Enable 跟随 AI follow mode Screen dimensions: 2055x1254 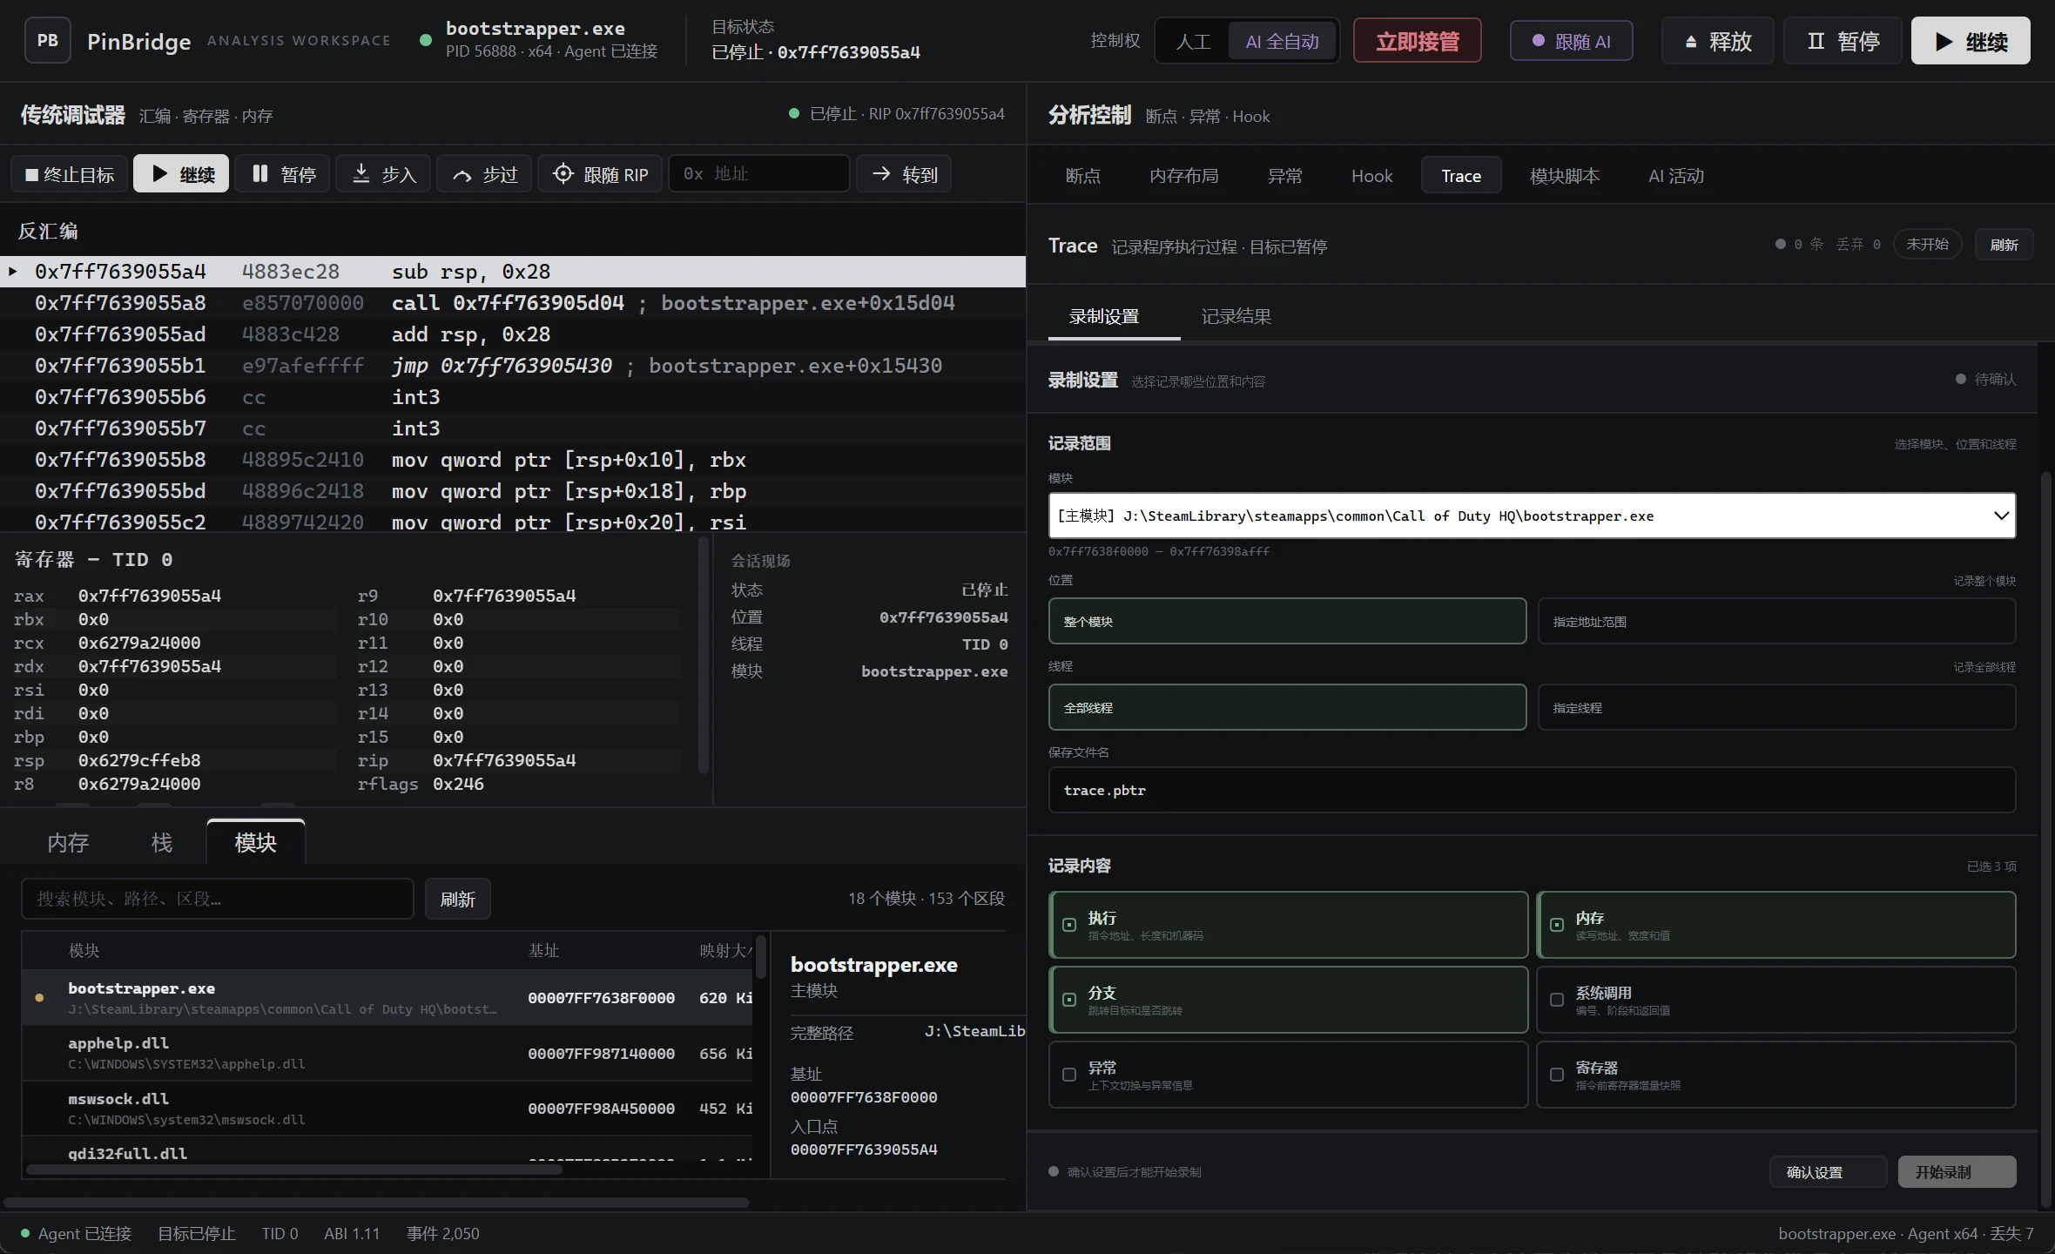[x=1571, y=41]
